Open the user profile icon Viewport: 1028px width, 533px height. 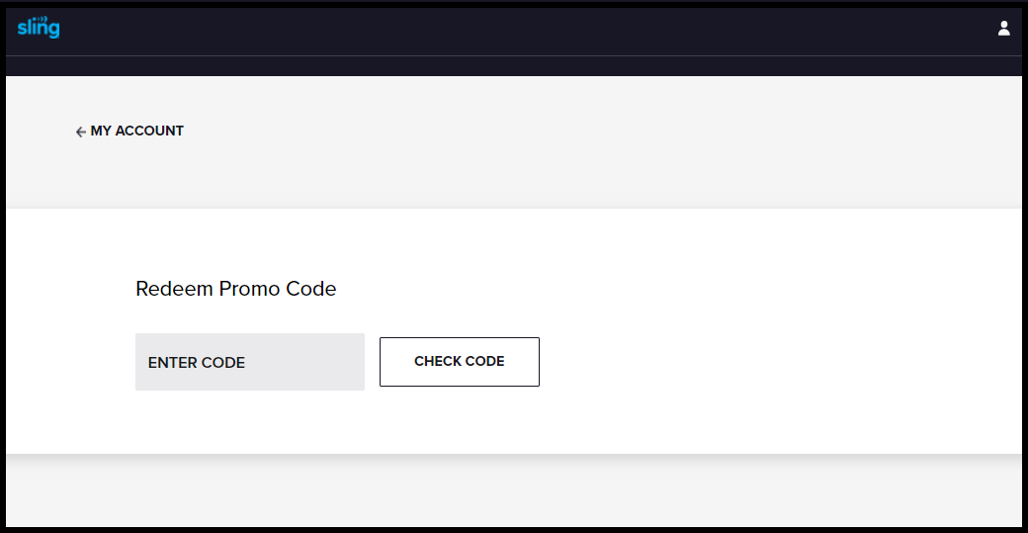tap(1003, 29)
